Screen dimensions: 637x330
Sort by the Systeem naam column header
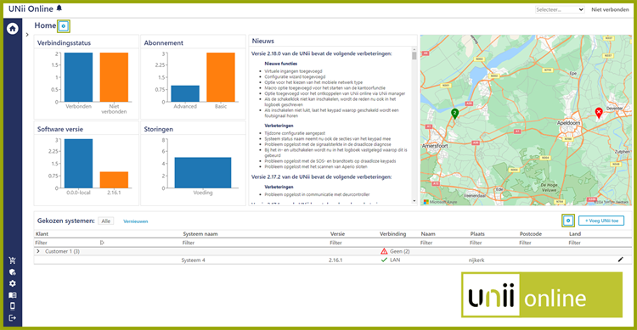pyautogui.click(x=200, y=234)
